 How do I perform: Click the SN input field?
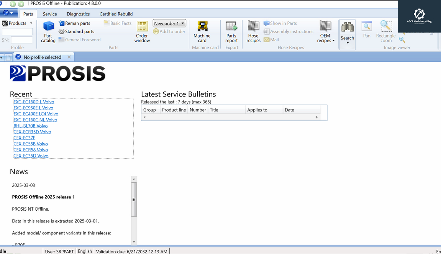click(x=22, y=40)
